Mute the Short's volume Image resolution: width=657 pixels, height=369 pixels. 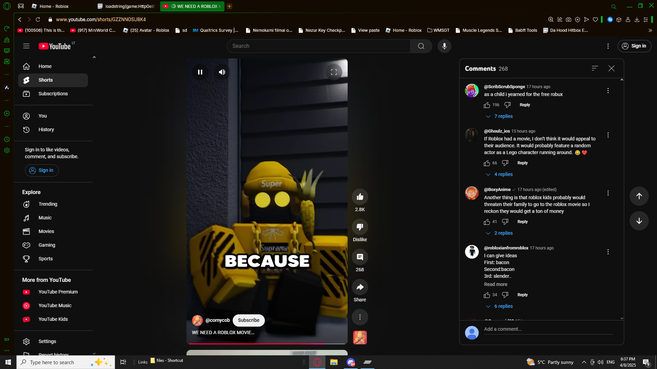click(x=222, y=72)
